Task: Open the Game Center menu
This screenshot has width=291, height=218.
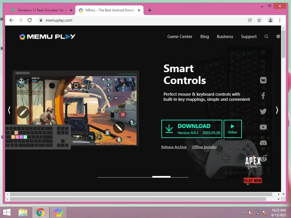Action: (180, 37)
